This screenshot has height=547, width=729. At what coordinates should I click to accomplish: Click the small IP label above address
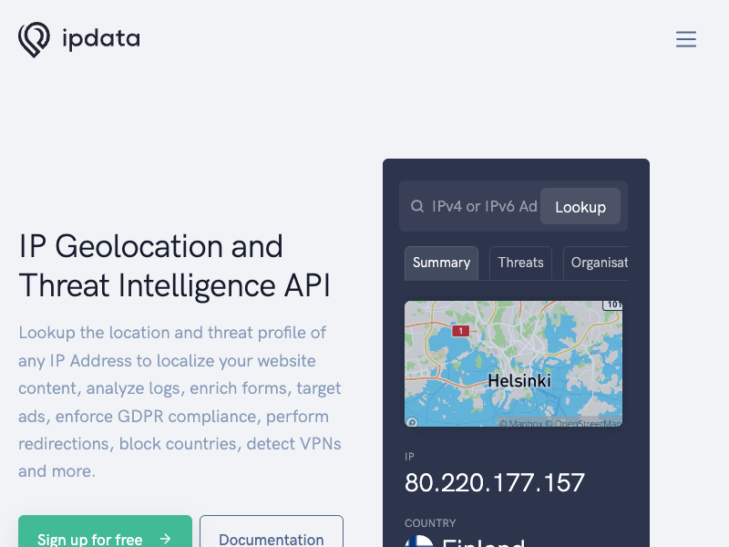tap(409, 457)
